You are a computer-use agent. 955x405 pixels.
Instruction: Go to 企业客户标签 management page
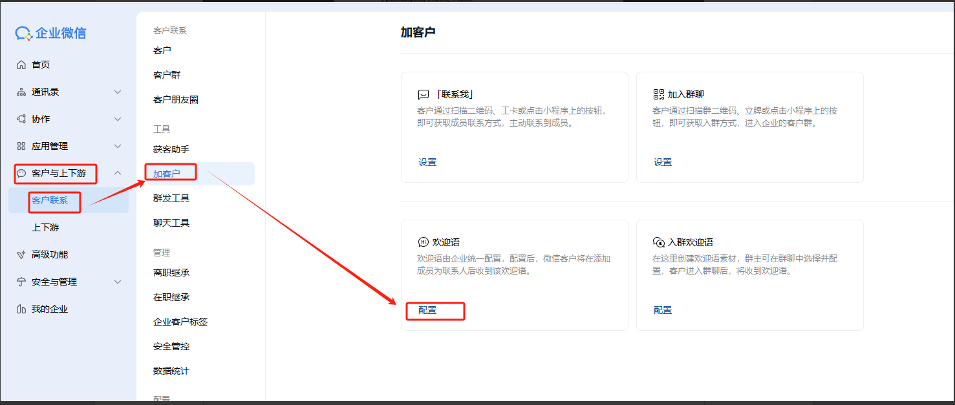(180, 322)
